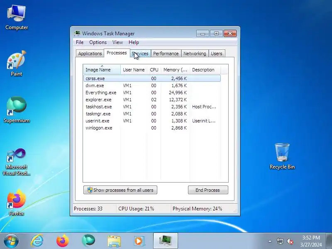Select the Processes tab
The image size is (332, 249).
click(117, 53)
